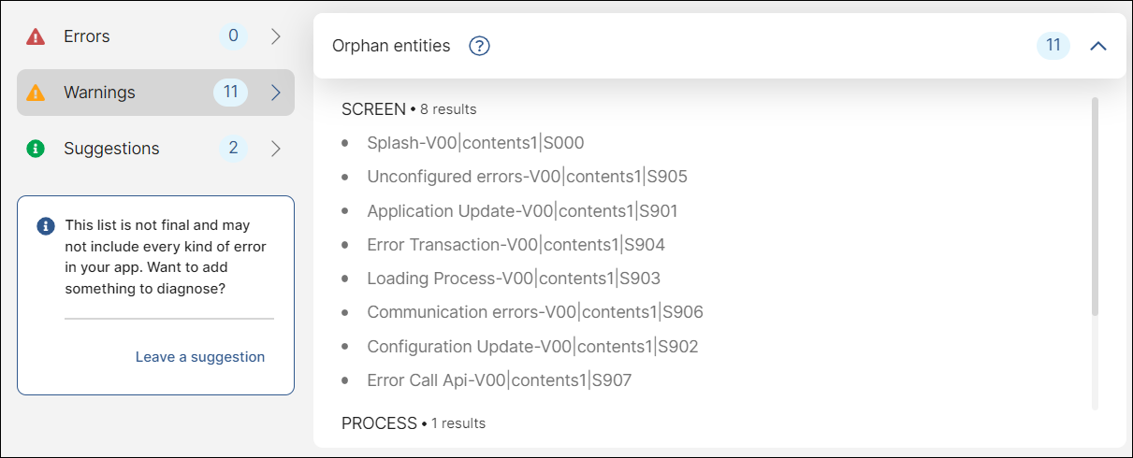Viewport: 1133px width, 458px height.
Task: Click the Orphan entities count badge 11
Action: [1053, 46]
